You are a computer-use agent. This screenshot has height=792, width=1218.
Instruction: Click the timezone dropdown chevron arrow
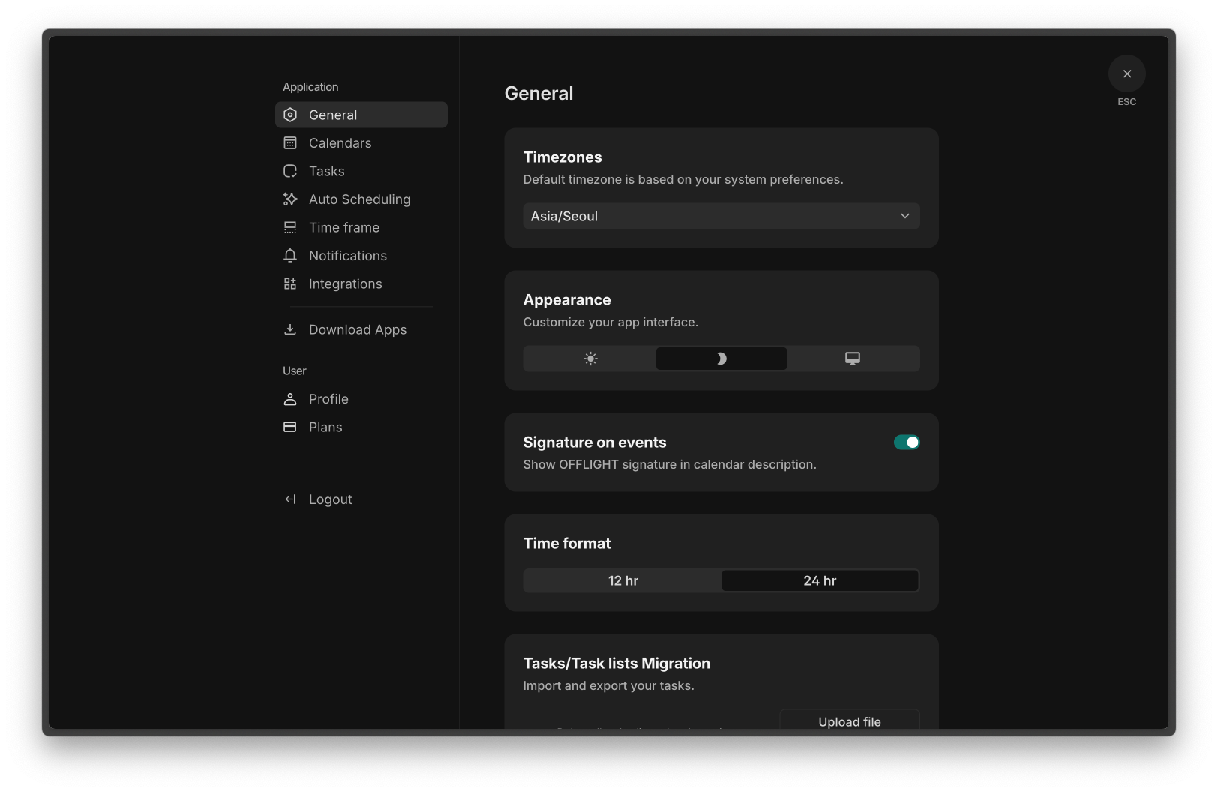point(905,216)
